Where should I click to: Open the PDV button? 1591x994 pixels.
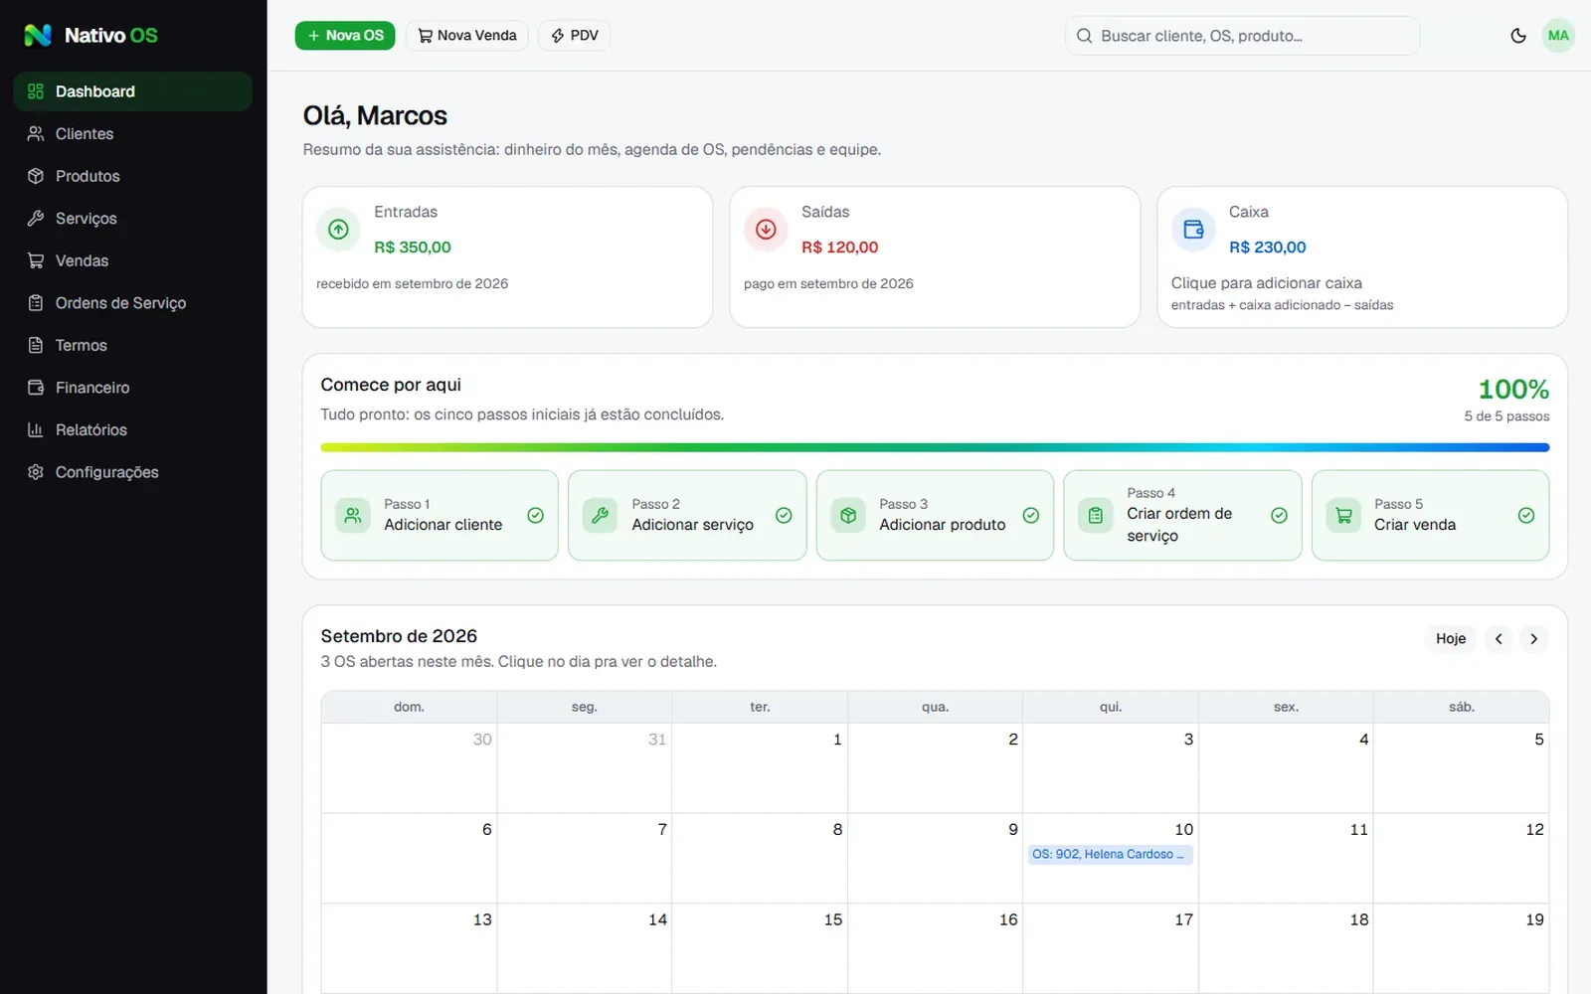point(575,36)
